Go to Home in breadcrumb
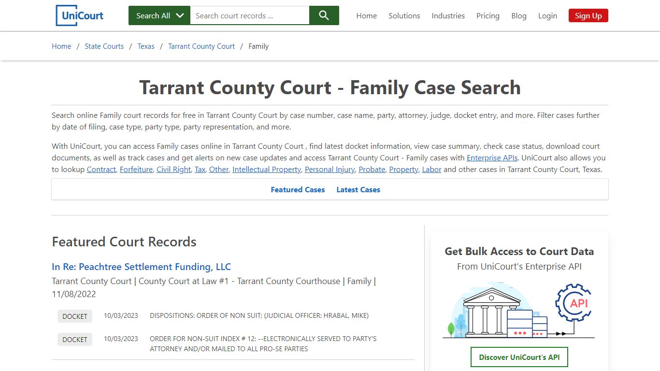Image resolution: width=660 pixels, height=371 pixels. 61,46
